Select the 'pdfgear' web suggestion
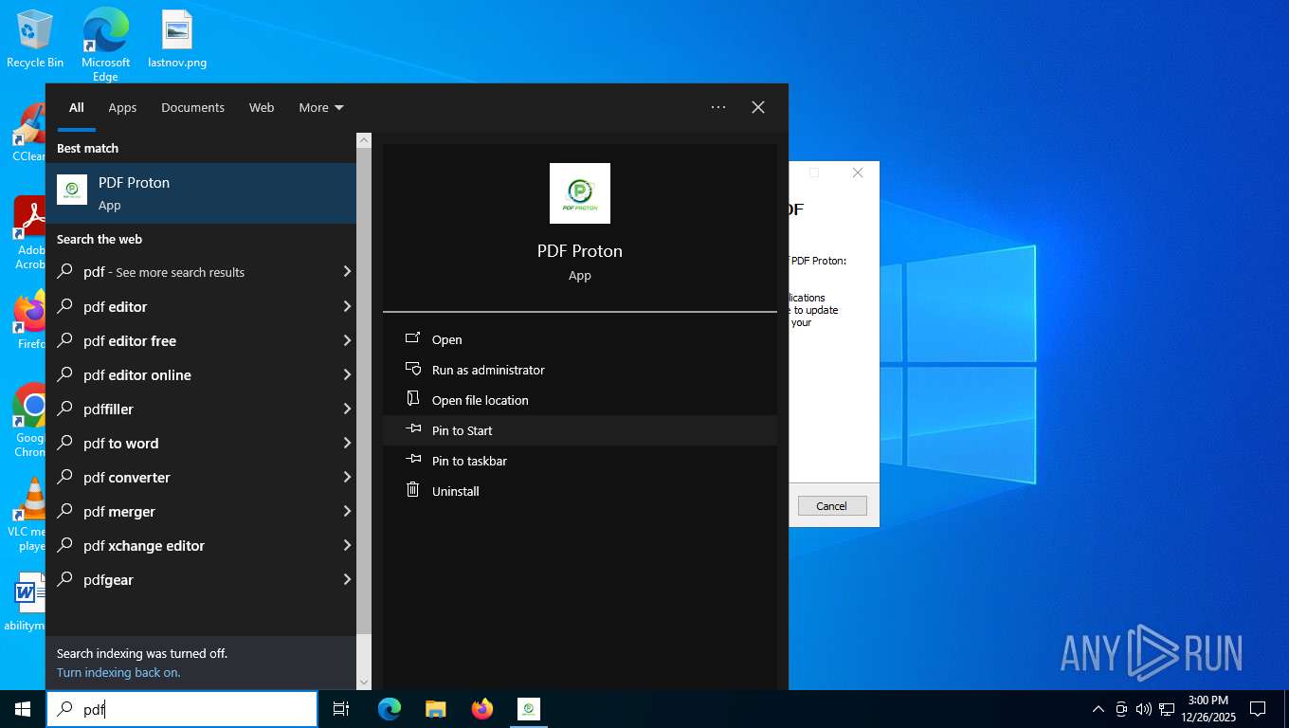 [x=201, y=579]
